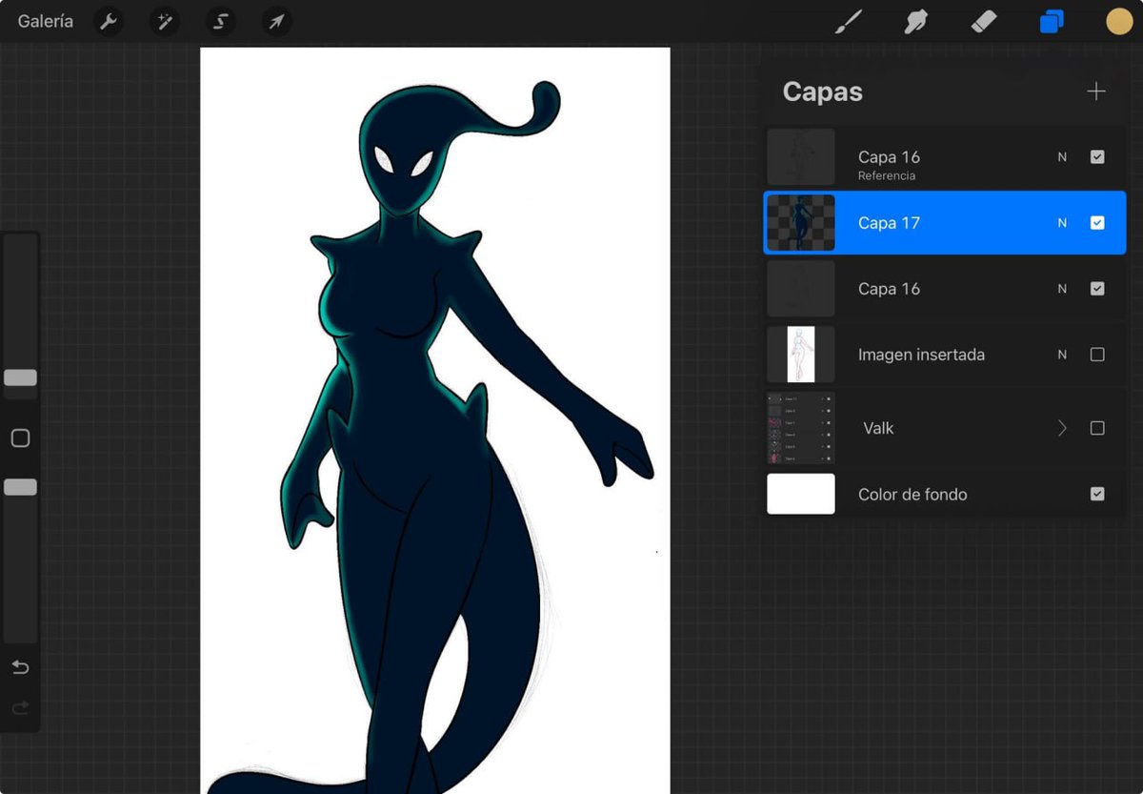The image size is (1143, 794).
Task: Click the Capa 17 layer name
Action: coord(889,223)
